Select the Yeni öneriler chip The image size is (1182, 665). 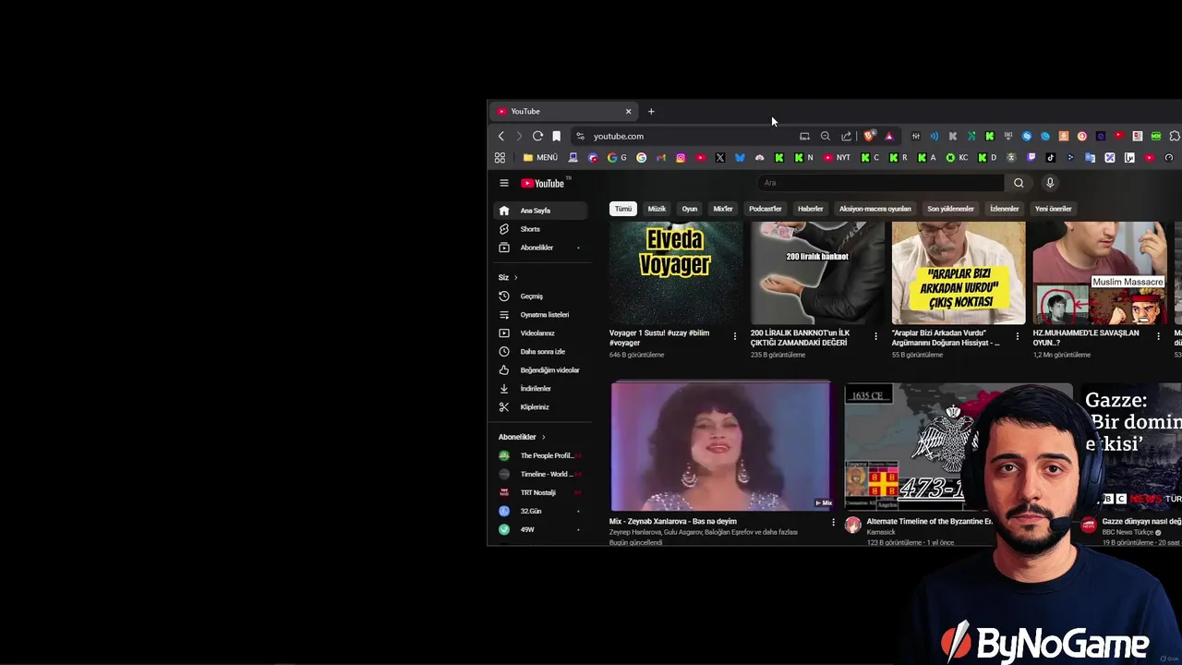[x=1054, y=209]
